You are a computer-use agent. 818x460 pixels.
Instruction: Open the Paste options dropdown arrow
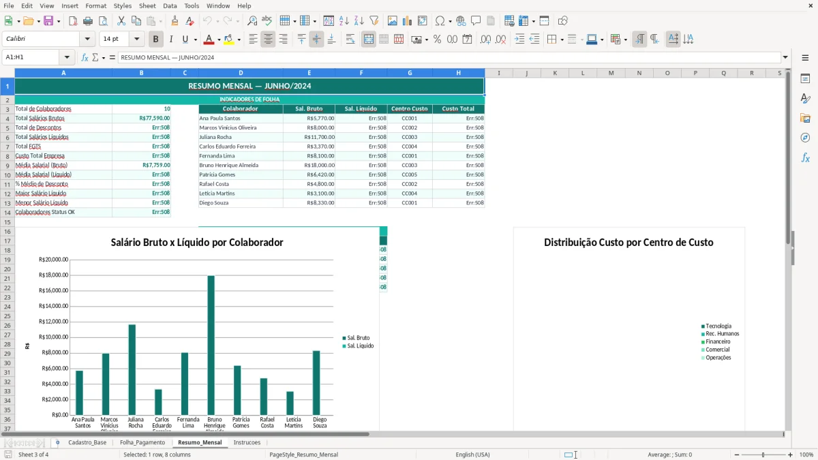click(161, 21)
